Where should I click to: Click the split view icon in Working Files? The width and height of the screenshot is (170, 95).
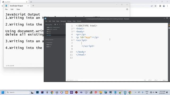(x=62, y=25)
